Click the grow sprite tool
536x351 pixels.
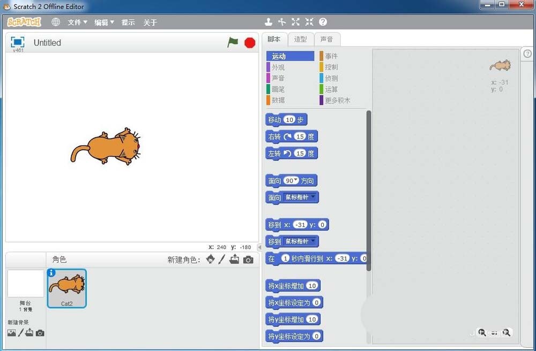(x=295, y=22)
